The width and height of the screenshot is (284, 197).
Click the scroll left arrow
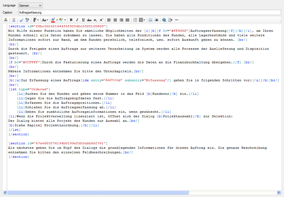(5, 192)
